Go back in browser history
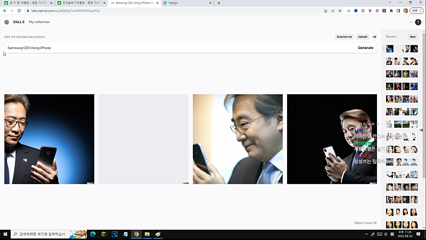Screen dimensions: 426x240 tap(5, 11)
